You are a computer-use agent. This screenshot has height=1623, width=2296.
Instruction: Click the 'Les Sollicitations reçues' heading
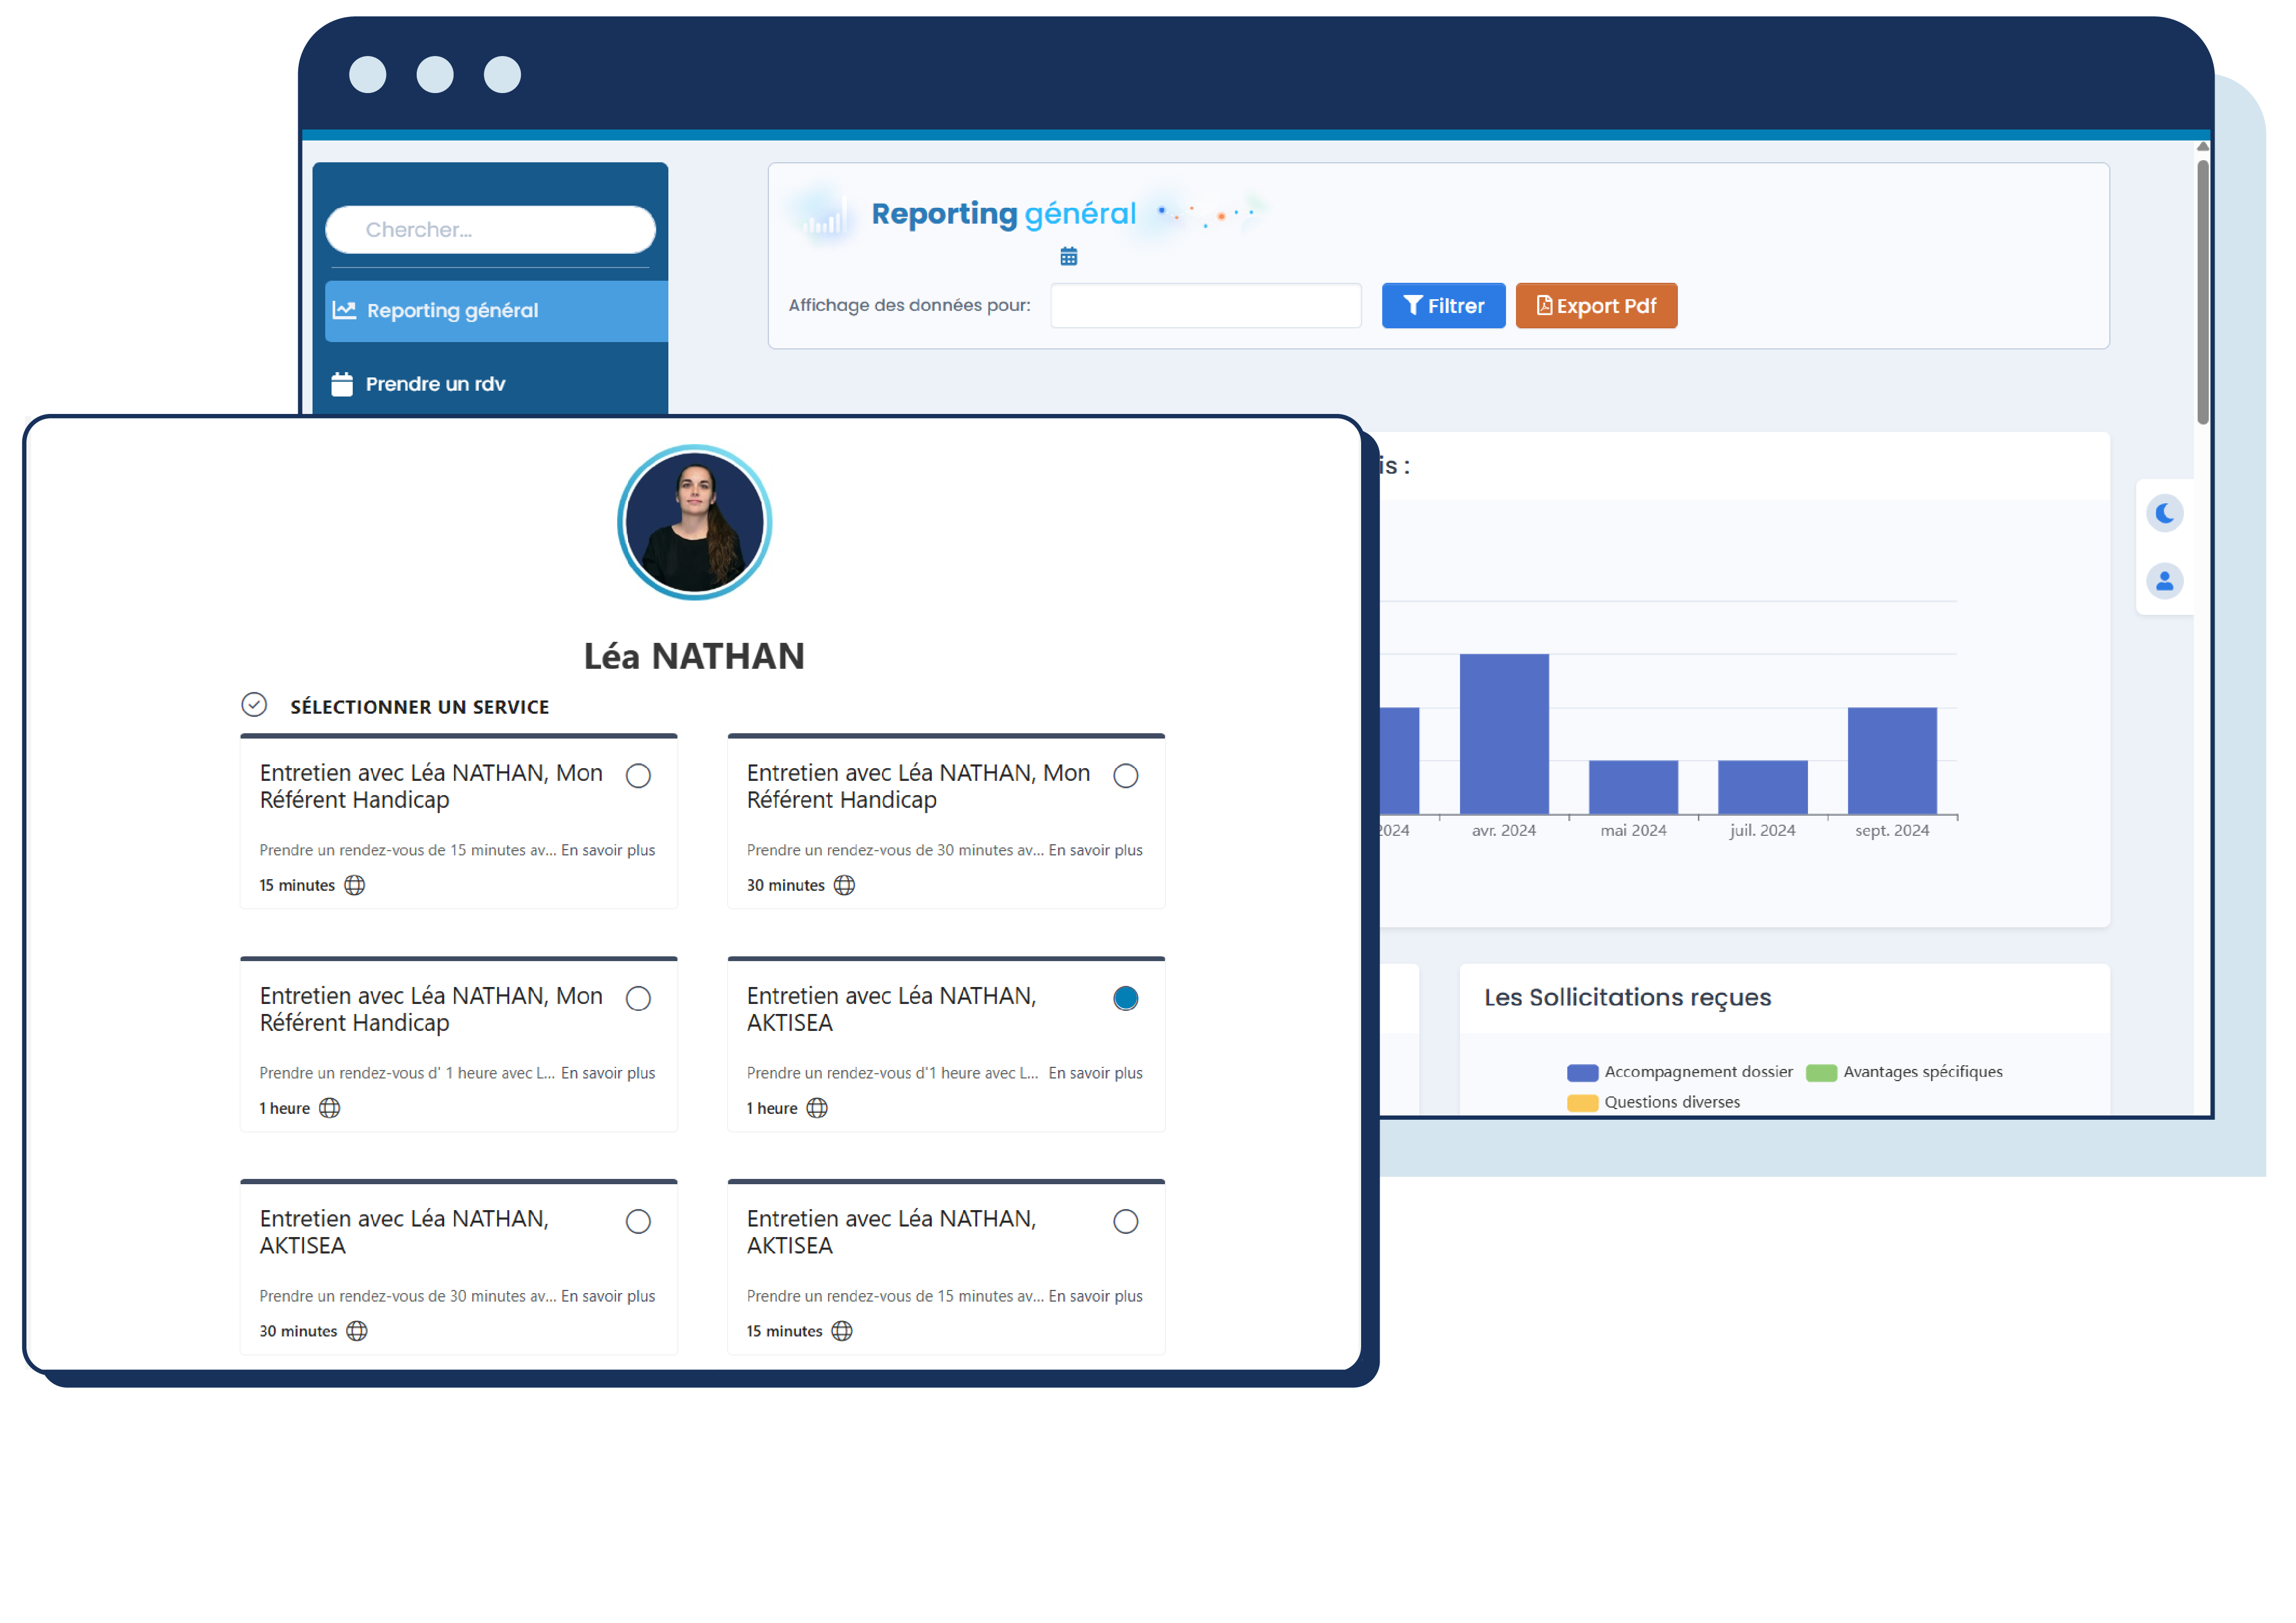1627,998
